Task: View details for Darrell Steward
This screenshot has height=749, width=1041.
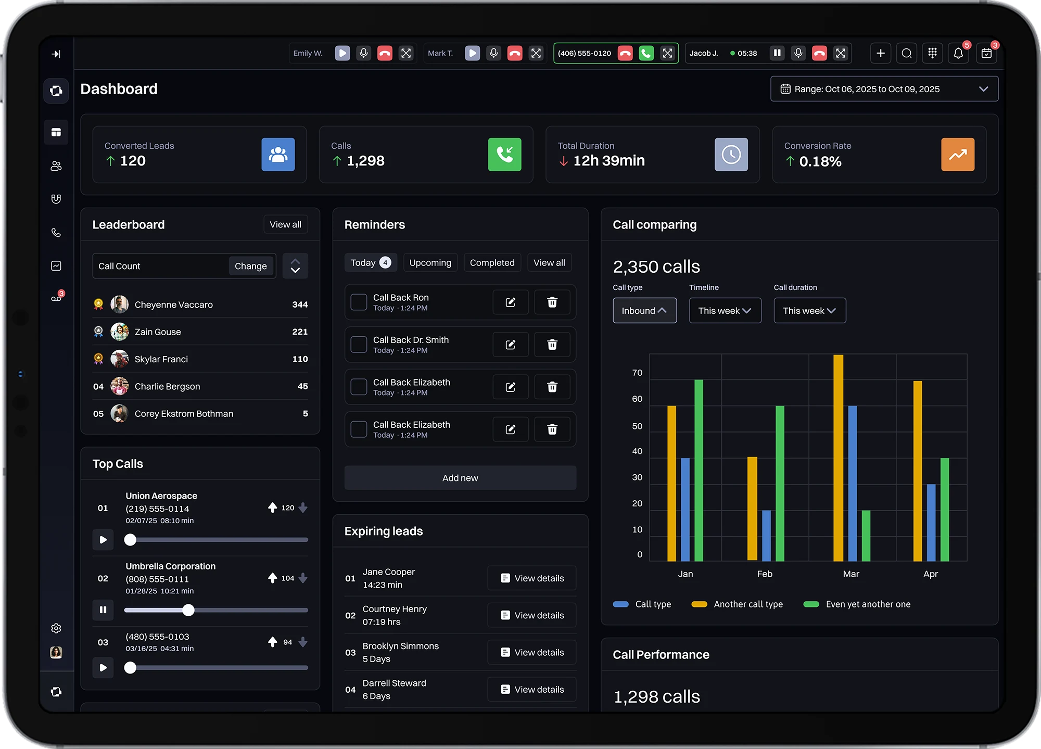Action: (x=532, y=689)
